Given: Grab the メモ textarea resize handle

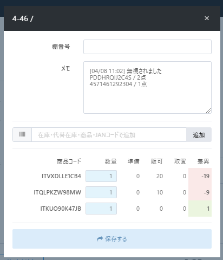Looking at the screenshot, I should [208, 110].
